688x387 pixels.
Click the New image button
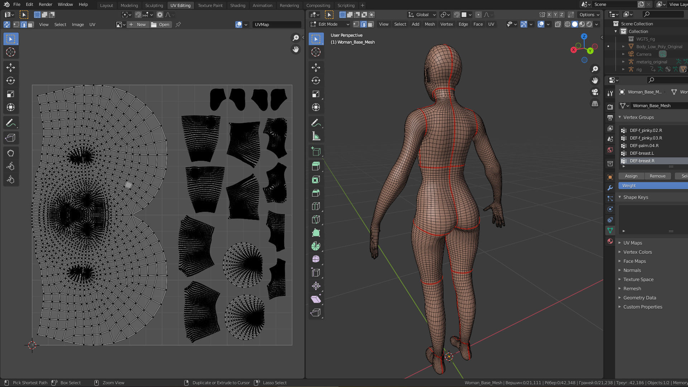point(138,24)
